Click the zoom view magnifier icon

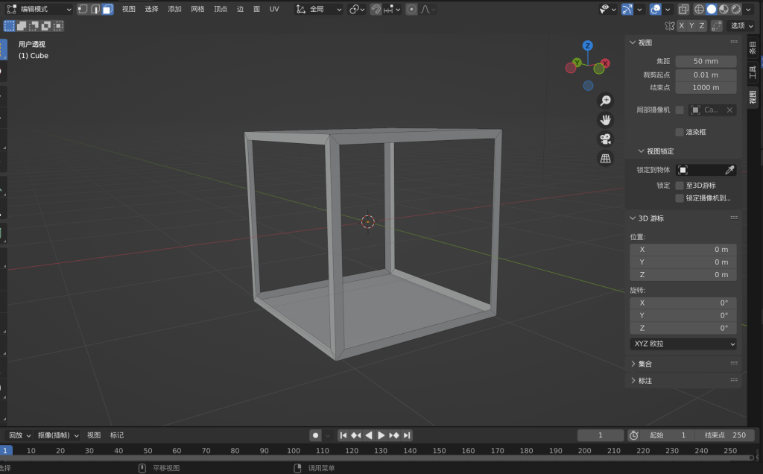click(606, 101)
